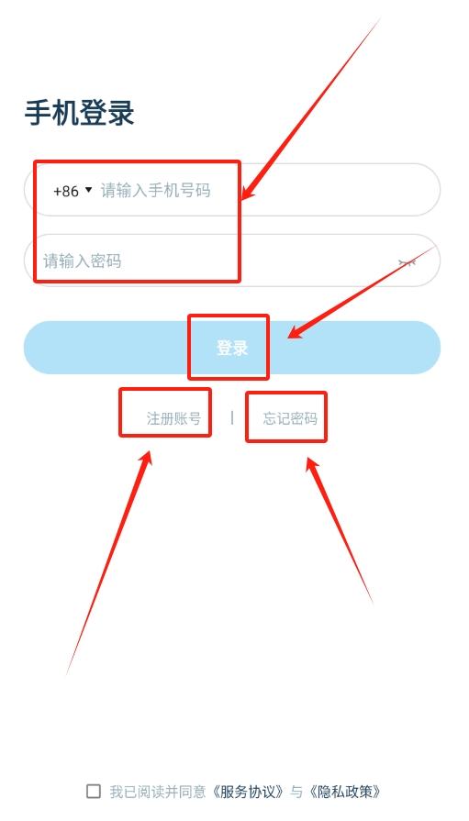Focus the 请输入手机号码 phone number field
The width and height of the screenshot is (469, 821).
(x=232, y=190)
